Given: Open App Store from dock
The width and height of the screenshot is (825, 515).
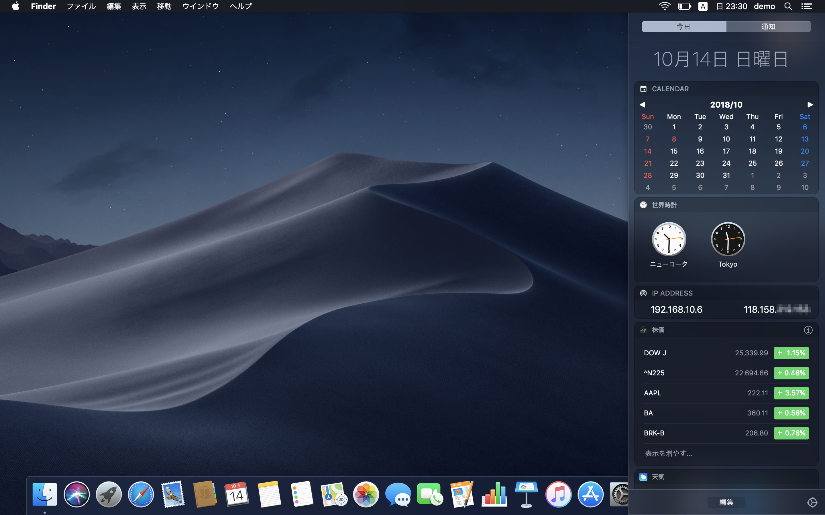Looking at the screenshot, I should click(590, 495).
